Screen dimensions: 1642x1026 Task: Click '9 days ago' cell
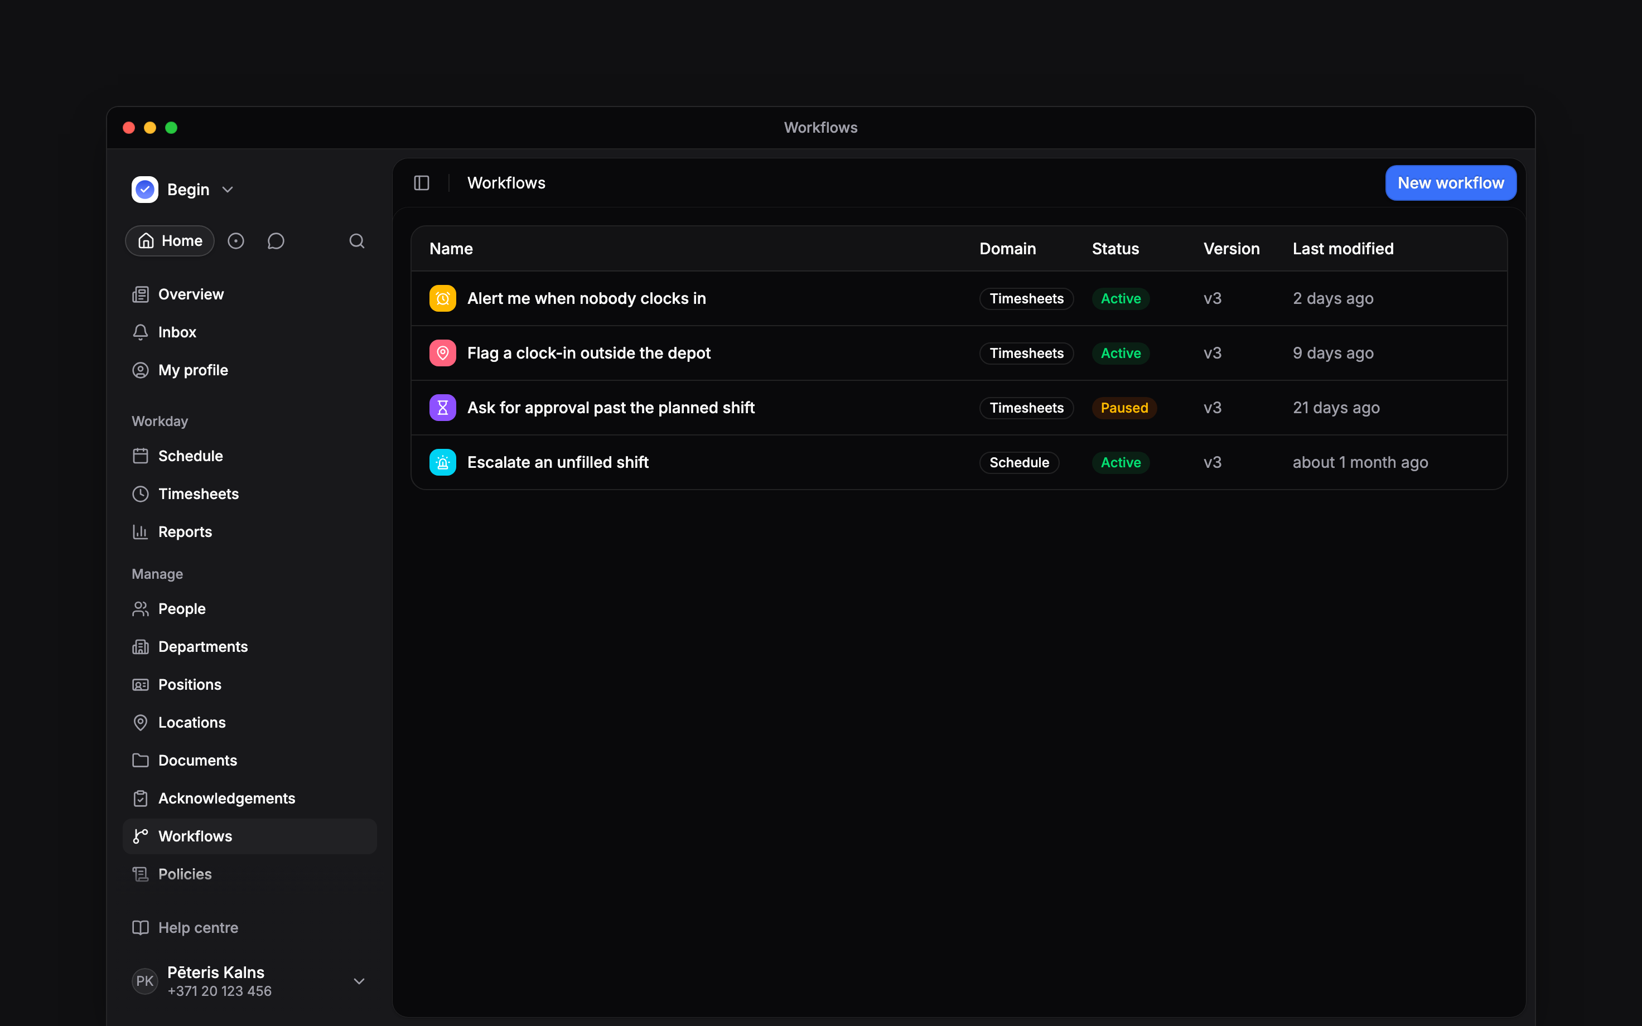click(x=1333, y=354)
